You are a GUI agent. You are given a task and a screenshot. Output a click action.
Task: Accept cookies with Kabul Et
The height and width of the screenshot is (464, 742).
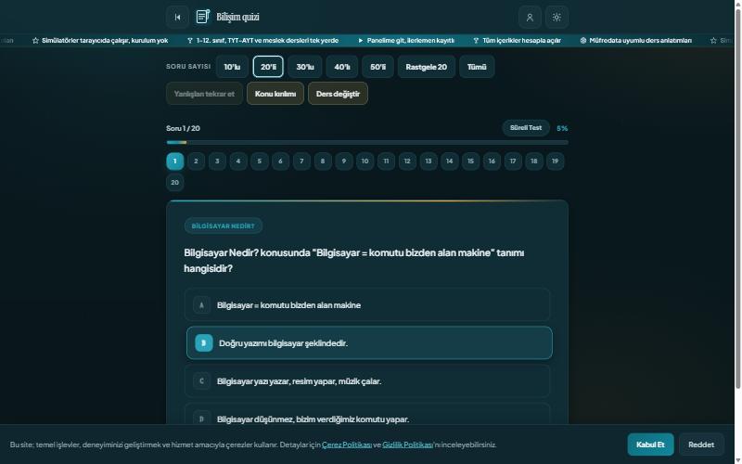(650, 445)
